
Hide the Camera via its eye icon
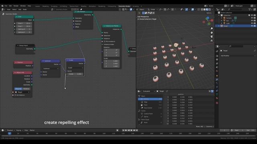(252, 18)
